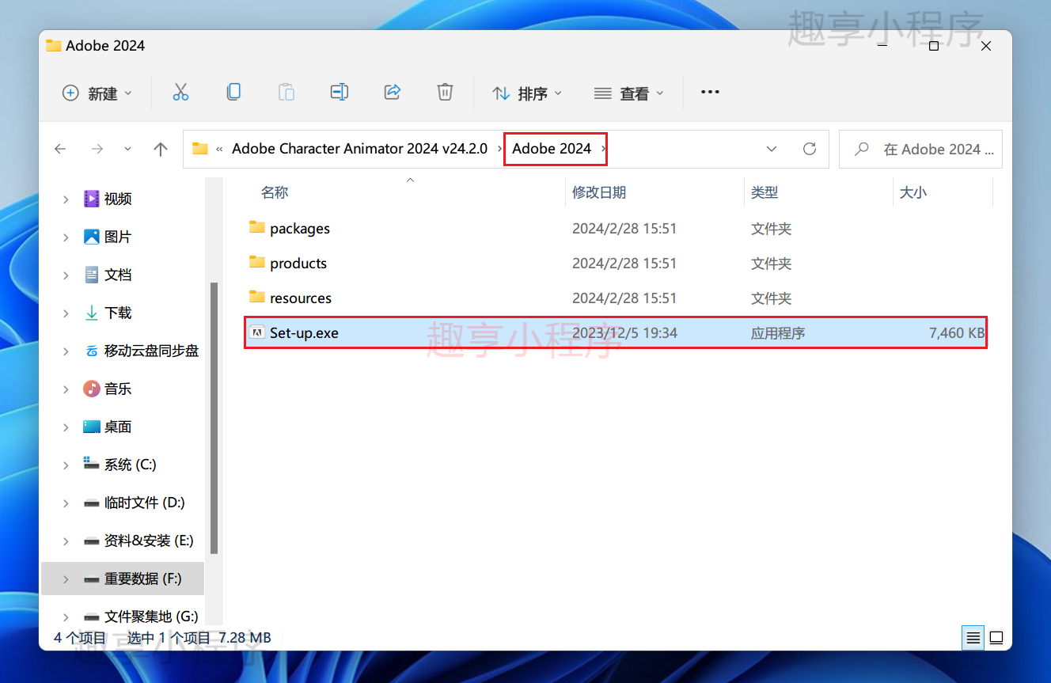Select 桌面 in navigation pane
1051x683 pixels.
[118, 427]
